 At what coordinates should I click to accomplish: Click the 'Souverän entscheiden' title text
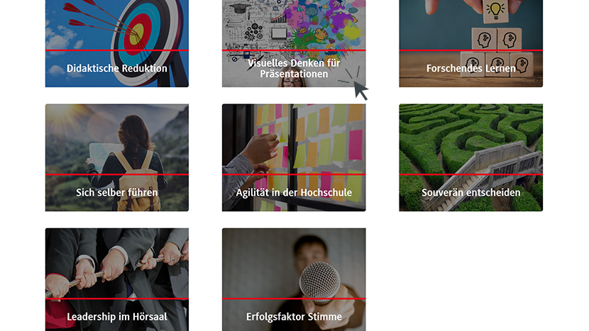470,193
